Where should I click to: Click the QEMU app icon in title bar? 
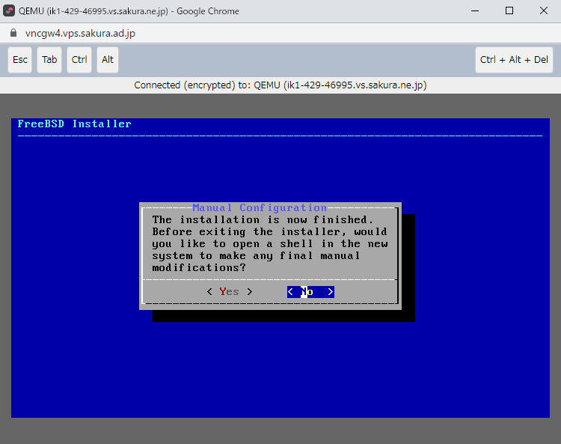pyautogui.click(x=9, y=10)
